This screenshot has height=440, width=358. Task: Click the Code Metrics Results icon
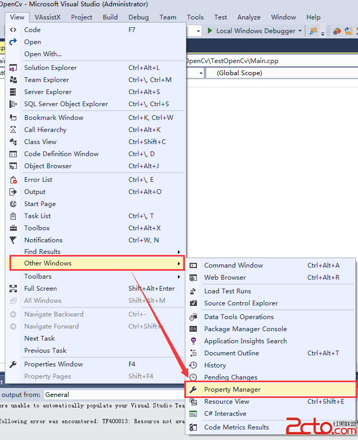(x=193, y=427)
